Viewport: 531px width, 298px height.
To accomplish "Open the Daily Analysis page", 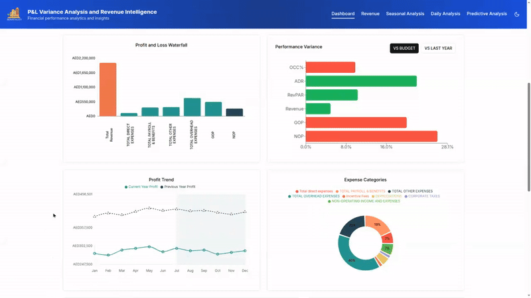I will pos(445,14).
